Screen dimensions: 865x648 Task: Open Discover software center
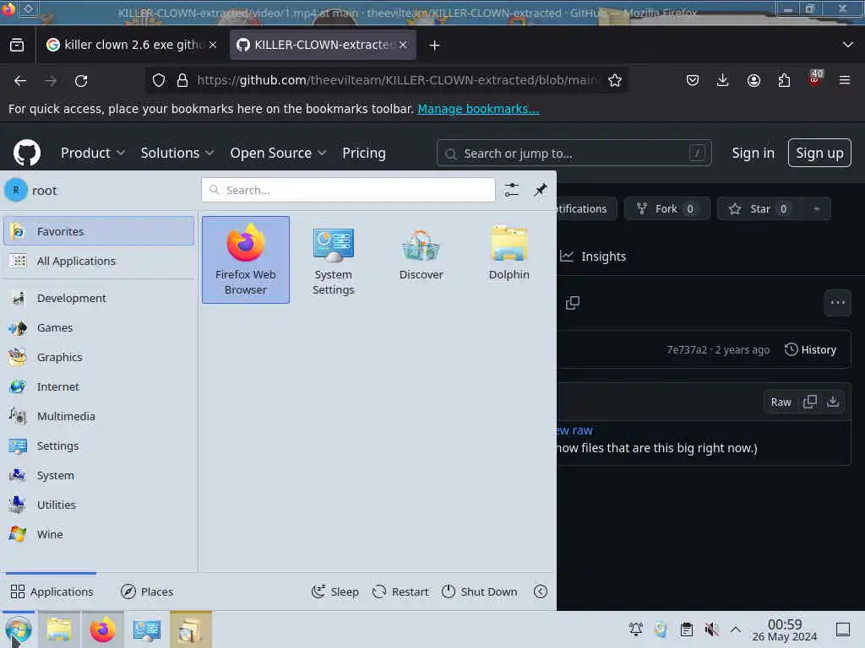(421, 260)
